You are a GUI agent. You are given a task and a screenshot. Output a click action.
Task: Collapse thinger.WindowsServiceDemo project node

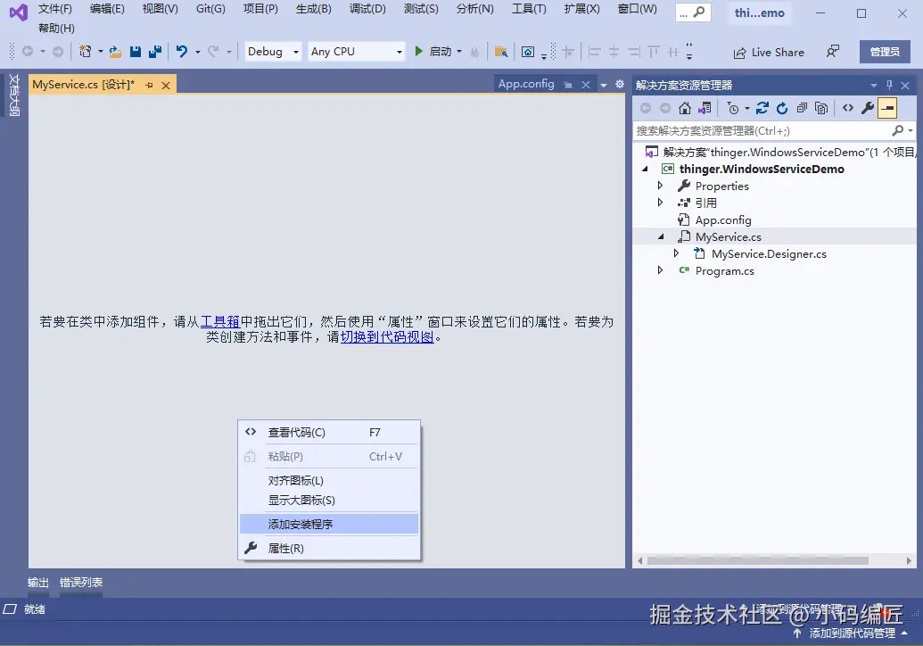pyautogui.click(x=645, y=169)
